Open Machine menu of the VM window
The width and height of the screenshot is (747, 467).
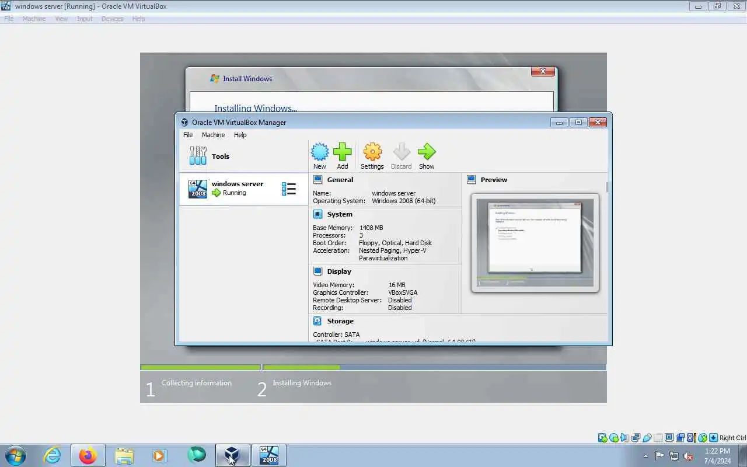(x=34, y=19)
